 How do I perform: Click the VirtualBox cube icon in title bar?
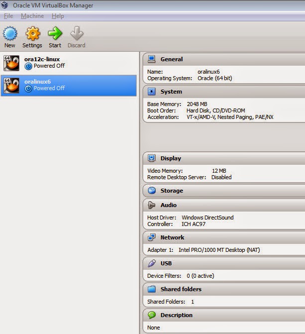tap(4, 5)
